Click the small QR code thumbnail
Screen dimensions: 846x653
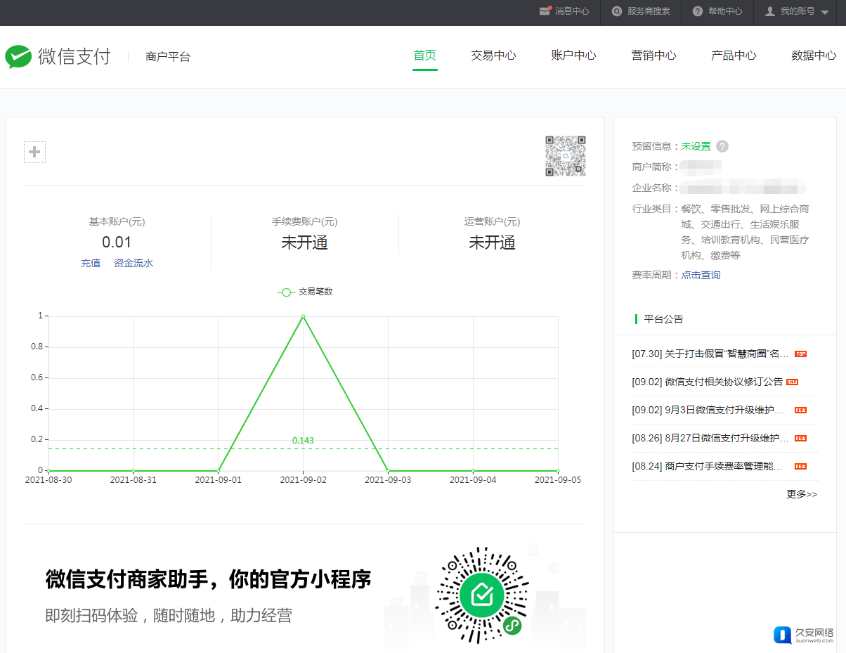coord(566,156)
